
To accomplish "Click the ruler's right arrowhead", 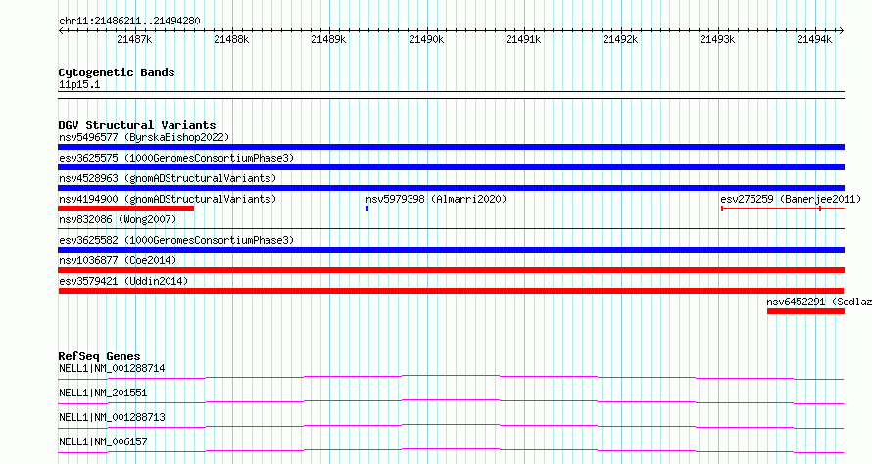I will [842, 31].
